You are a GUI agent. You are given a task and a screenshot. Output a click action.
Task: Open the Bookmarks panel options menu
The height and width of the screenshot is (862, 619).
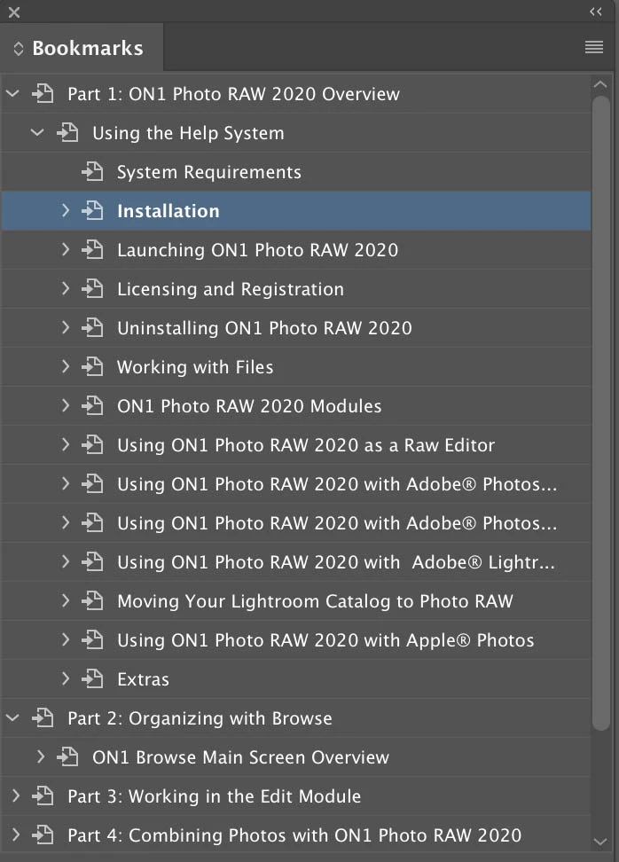593,47
